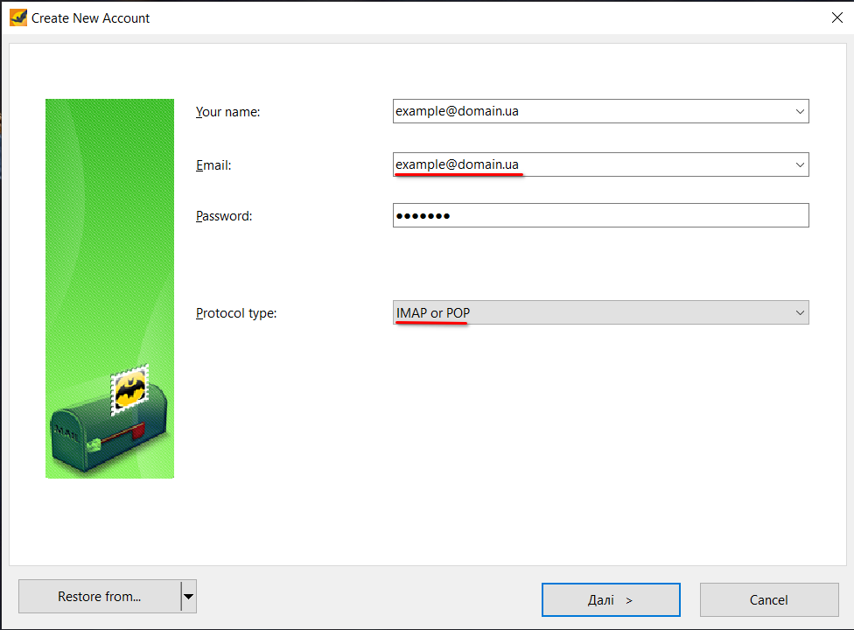Screen dimensions: 854x630
Task: Open the Restore from split-button arrow
Action: pyautogui.click(x=188, y=598)
